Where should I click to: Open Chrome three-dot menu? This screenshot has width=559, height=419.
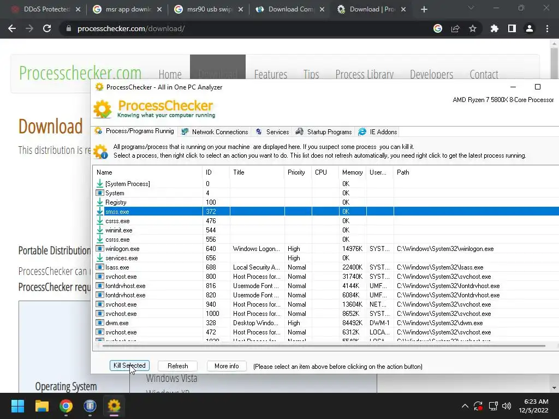tap(547, 28)
